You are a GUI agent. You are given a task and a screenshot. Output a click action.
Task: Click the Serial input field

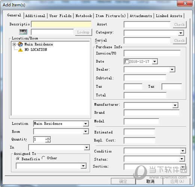pyautogui.click(x=147, y=40)
